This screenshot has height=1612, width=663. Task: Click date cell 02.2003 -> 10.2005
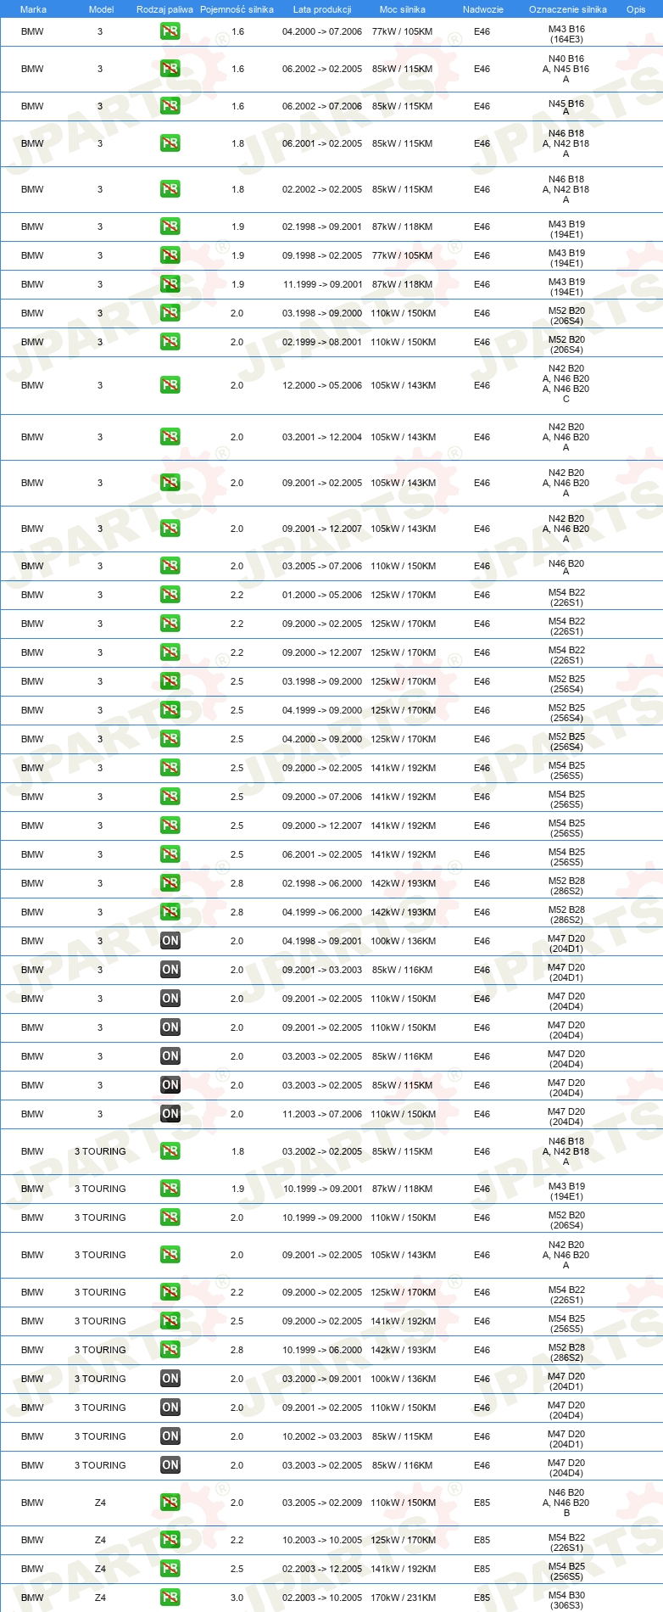[322, 1598]
